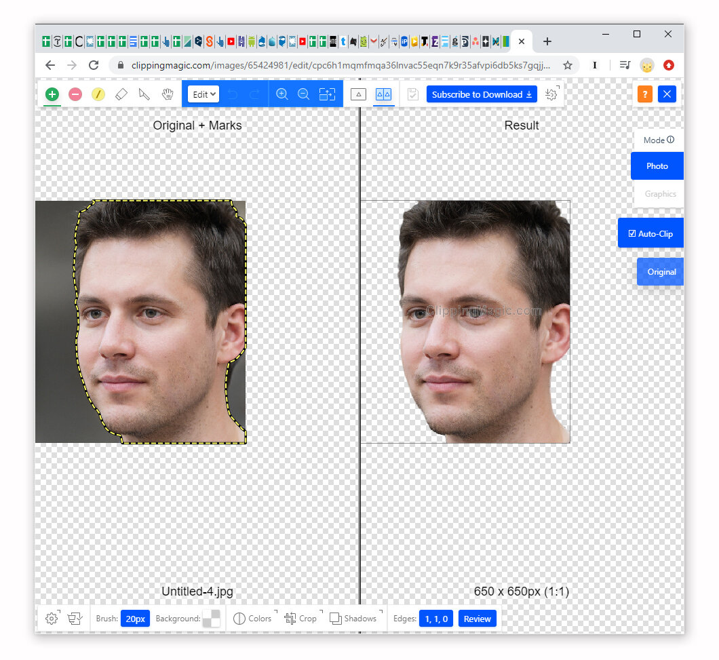The height and width of the screenshot is (660, 719).
Task: Open Edges settings 1, 1, 0
Action: [x=436, y=619]
